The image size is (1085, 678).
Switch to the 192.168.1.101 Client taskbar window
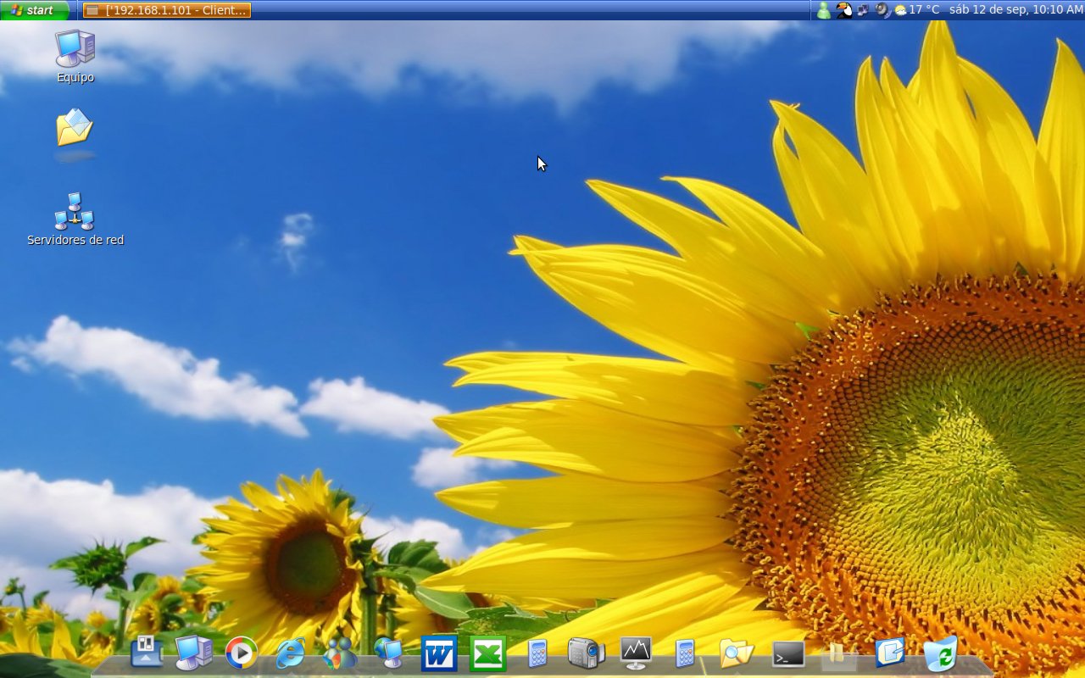(167, 10)
